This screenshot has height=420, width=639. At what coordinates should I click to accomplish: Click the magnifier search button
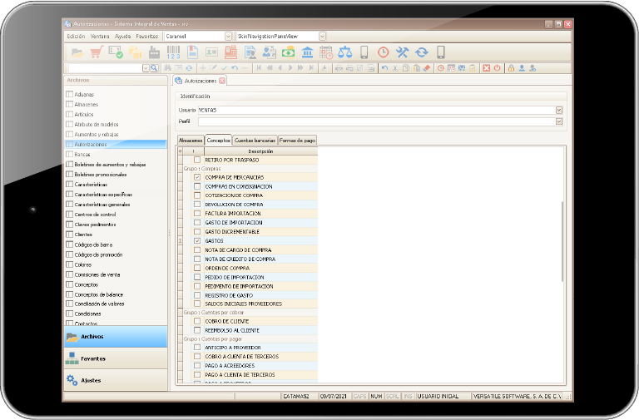[x=154, y=68]
